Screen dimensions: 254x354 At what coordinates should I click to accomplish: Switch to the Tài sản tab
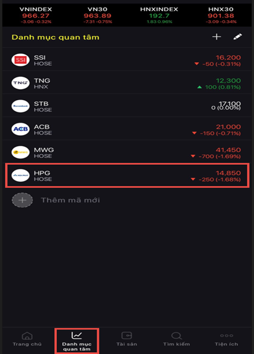[x=127, y=339]
